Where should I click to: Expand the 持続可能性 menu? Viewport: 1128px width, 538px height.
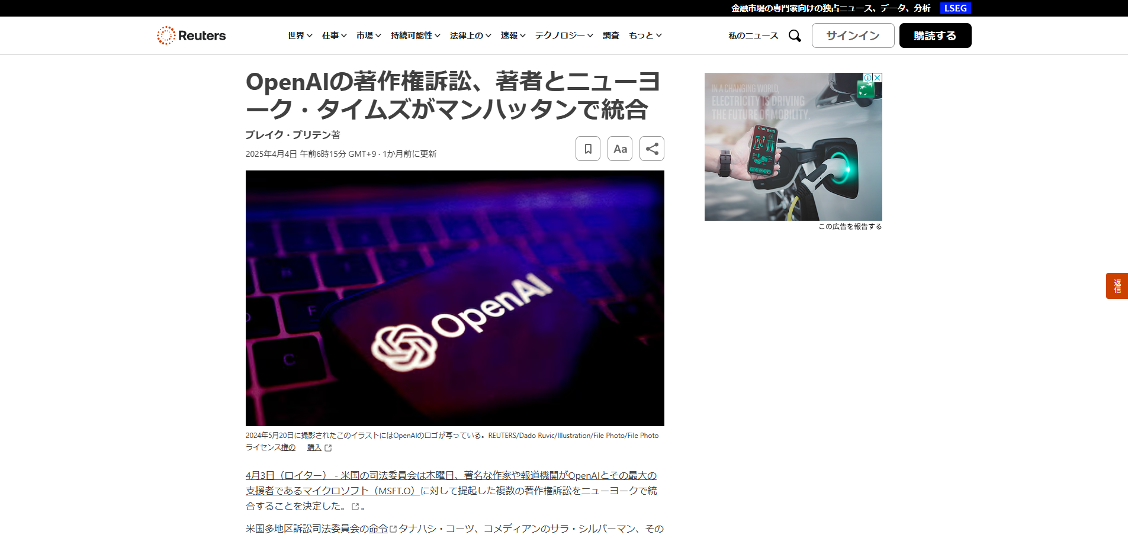[416, 36]
